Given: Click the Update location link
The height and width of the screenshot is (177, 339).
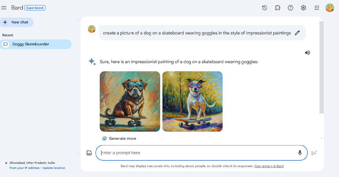Looking at the screenshot, I should point(54,168).
